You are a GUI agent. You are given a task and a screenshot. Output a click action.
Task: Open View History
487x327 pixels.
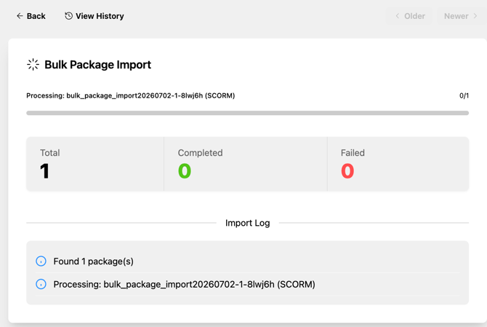(x=94, y=16)
